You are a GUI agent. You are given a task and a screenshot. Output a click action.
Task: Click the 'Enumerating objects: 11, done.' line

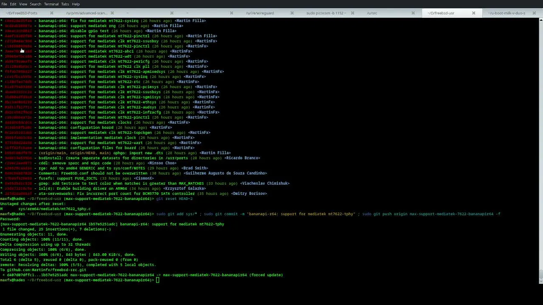tap(34, 234)
